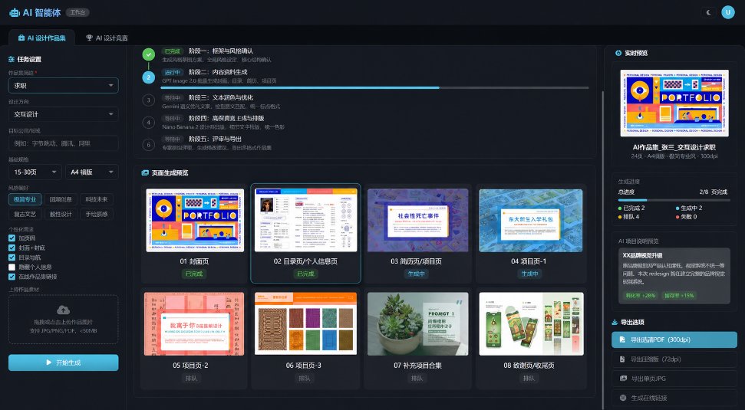Uncheck the 在线作品集链接 checkbox

(12, 277)
